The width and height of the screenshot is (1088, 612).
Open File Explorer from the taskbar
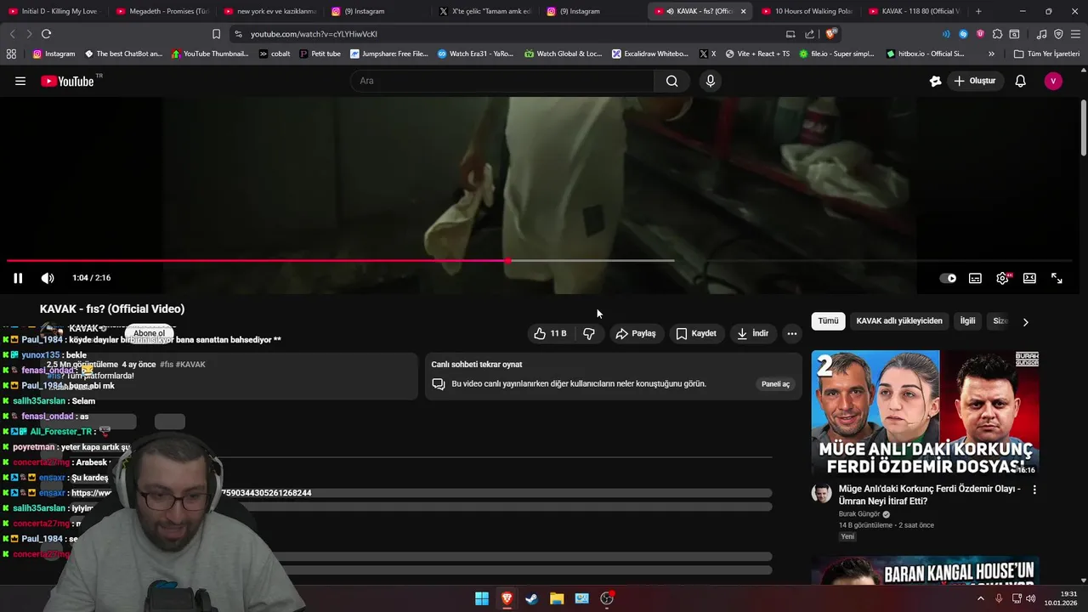point(557,598)
